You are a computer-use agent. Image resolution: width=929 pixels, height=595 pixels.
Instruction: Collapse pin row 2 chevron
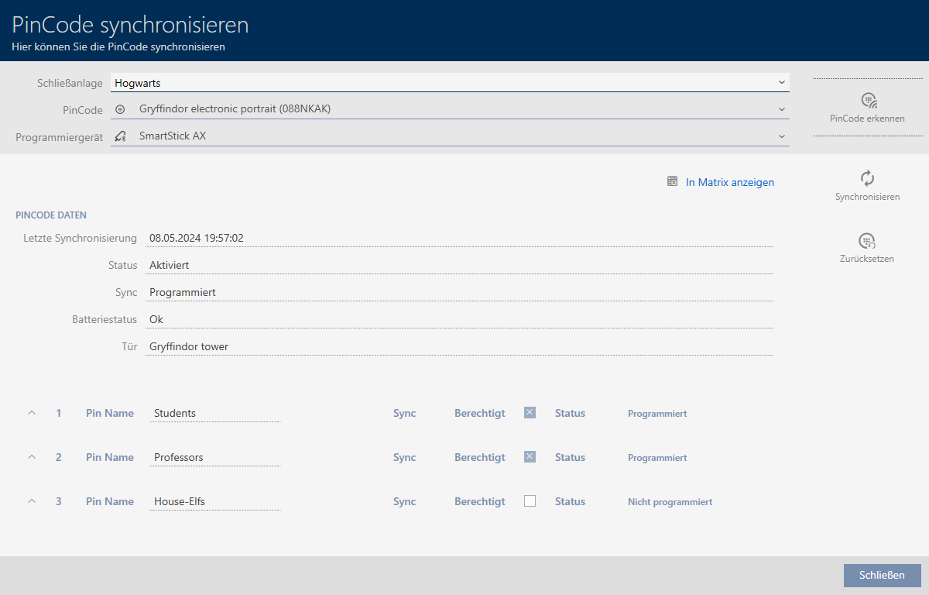coord(32,457)
